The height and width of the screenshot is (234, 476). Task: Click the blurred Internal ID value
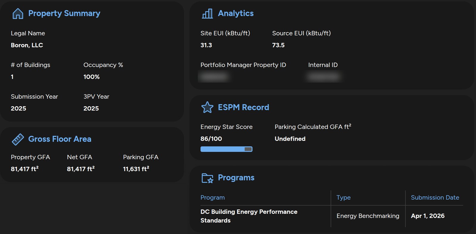pyautogui.click(x=324, y=77)
